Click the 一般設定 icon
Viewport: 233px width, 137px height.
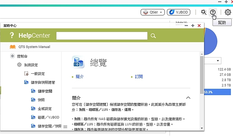point(26,73)
